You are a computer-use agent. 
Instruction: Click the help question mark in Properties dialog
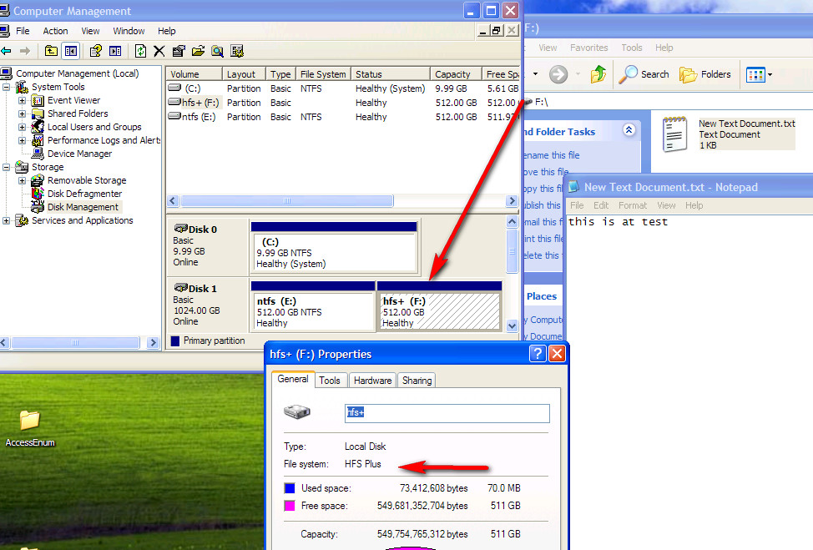[x=538, y=354]
